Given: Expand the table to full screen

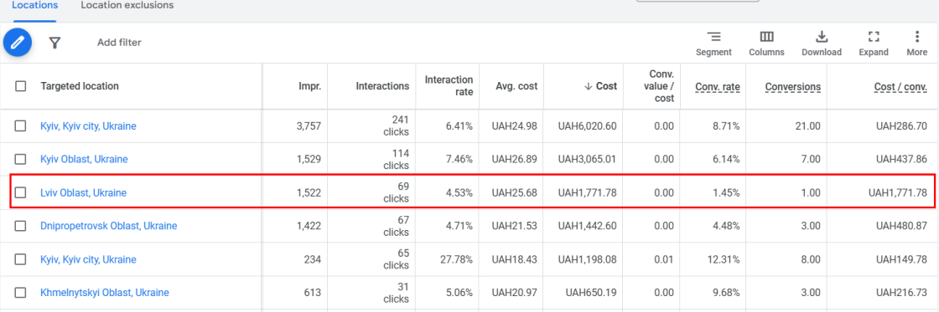Looking at the screenshot, I should [874, 37].
